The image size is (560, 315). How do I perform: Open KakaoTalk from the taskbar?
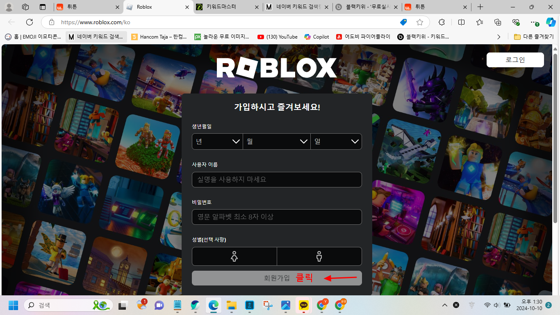point(304,305)
